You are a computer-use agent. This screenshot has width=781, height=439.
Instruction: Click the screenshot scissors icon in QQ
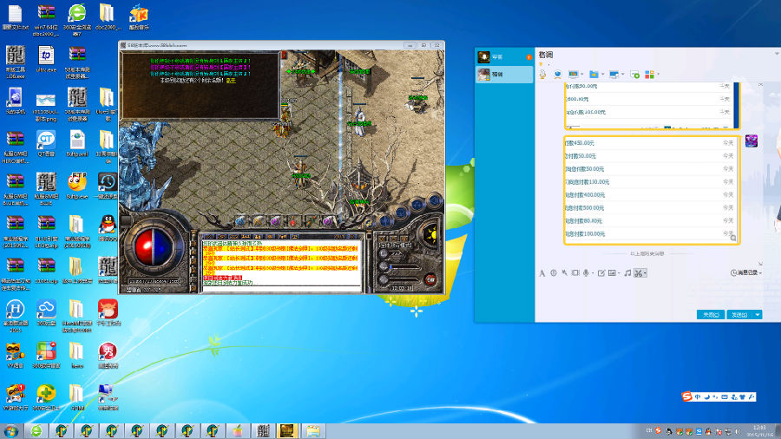(x=638, y=272)
